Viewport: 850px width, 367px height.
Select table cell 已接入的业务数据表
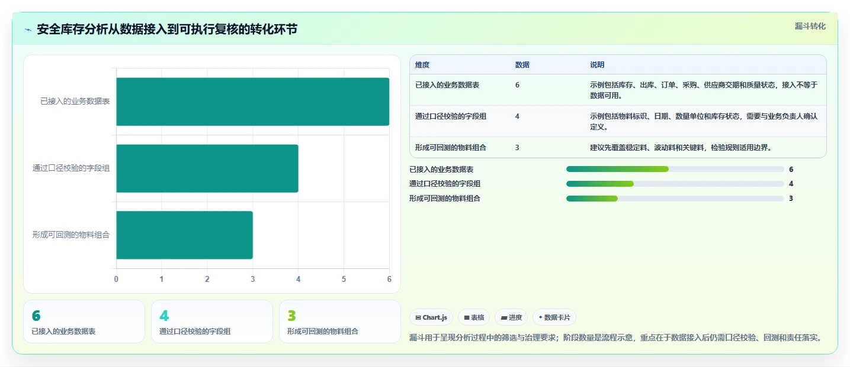coord(447,85)
